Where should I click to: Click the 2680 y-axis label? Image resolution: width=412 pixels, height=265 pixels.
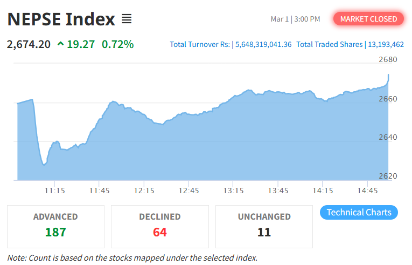tap(387, 59)
